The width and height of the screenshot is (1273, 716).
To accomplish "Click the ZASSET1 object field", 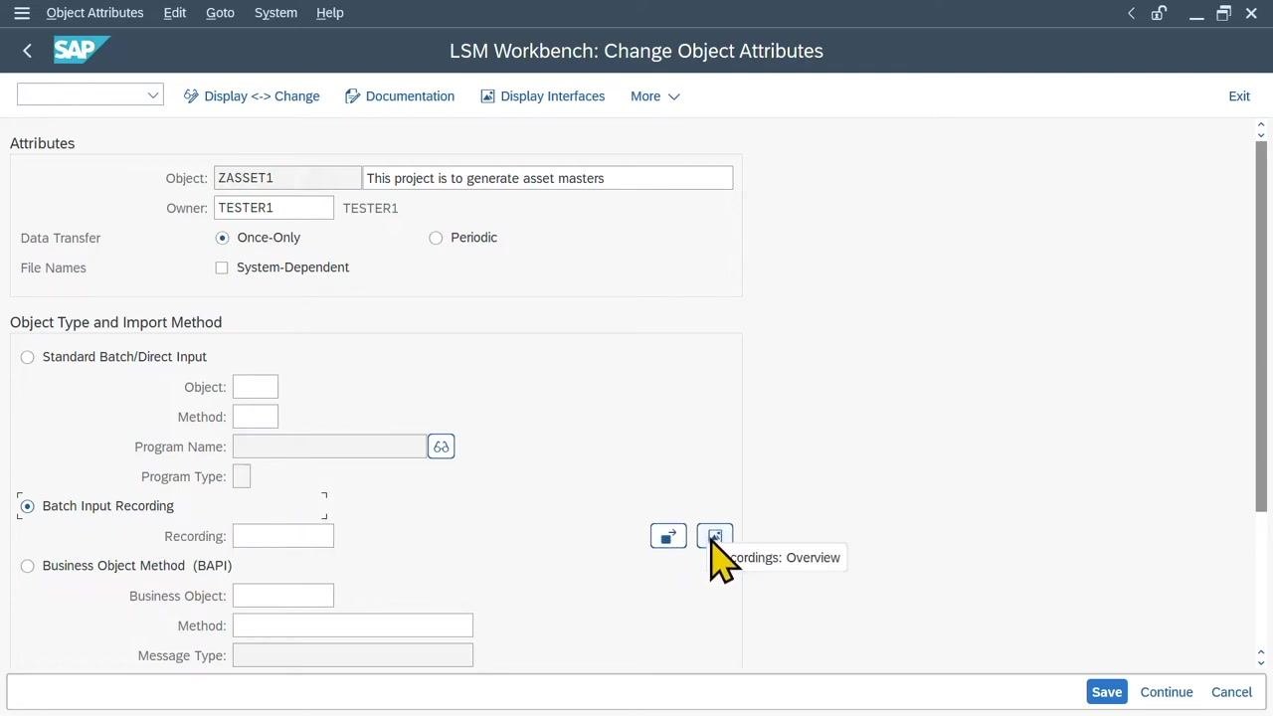I will [287, 178].
